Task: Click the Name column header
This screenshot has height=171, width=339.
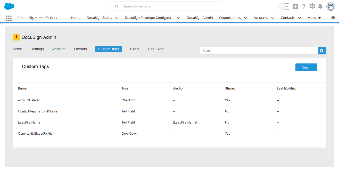Action: (x=22, y=88)
